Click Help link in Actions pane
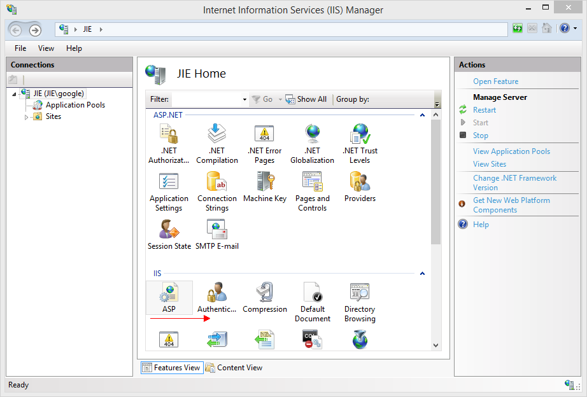The width and height of the screenshot is (587, 397). (481, 225)
